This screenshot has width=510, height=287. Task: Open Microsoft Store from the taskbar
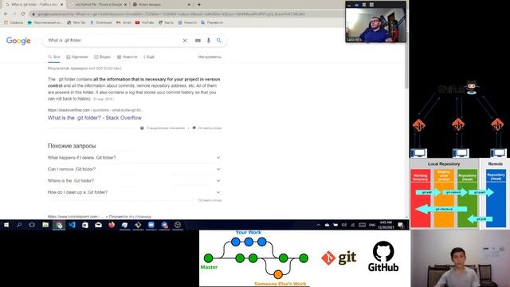[x=85, y=225]
